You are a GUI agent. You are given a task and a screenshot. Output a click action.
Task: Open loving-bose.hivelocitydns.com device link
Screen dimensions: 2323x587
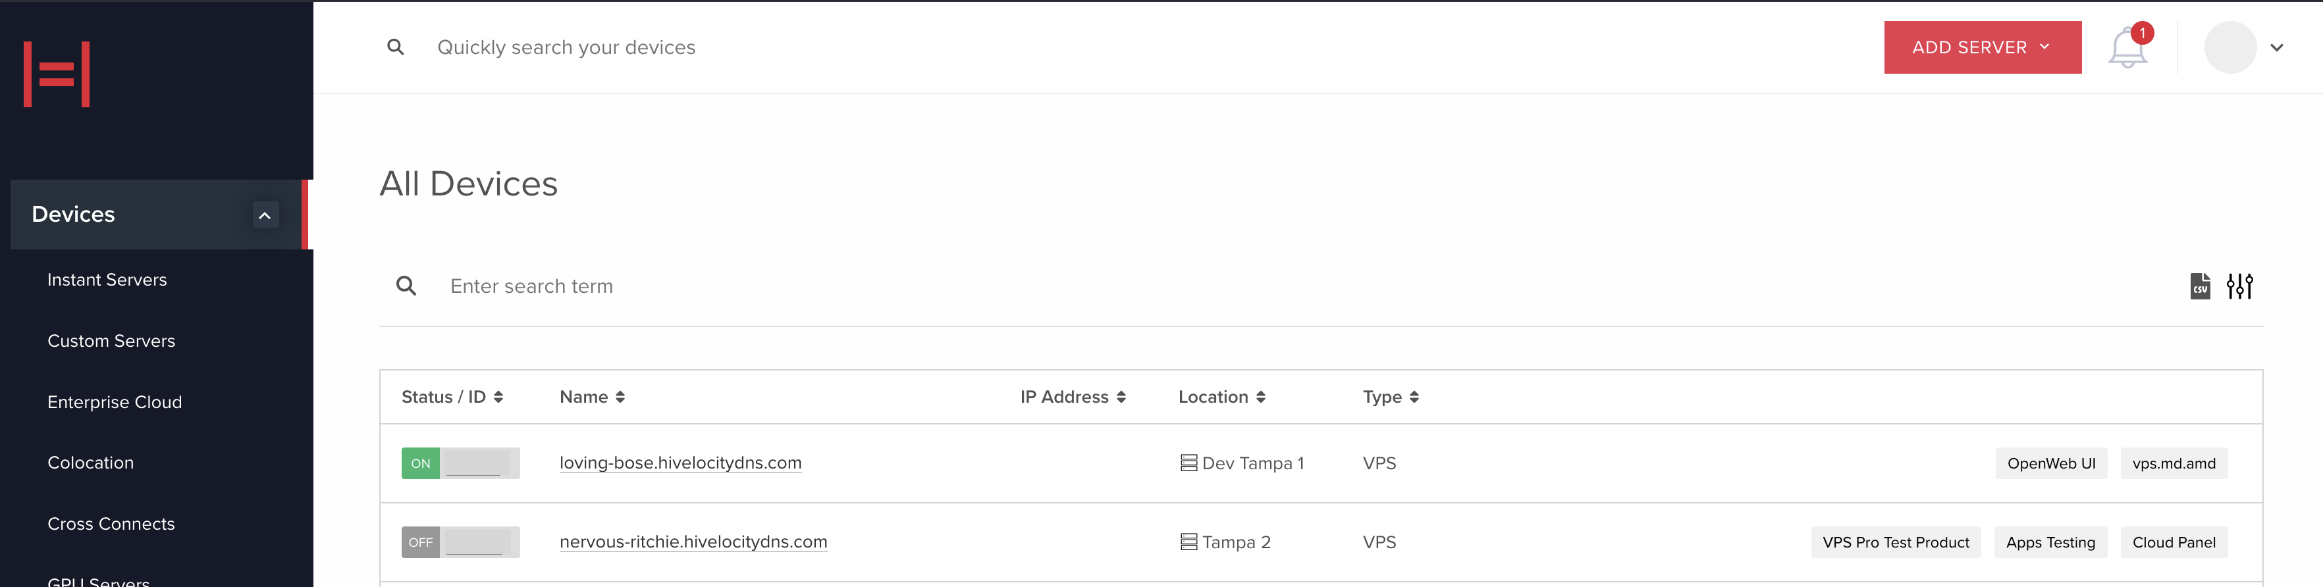(680, 463)
